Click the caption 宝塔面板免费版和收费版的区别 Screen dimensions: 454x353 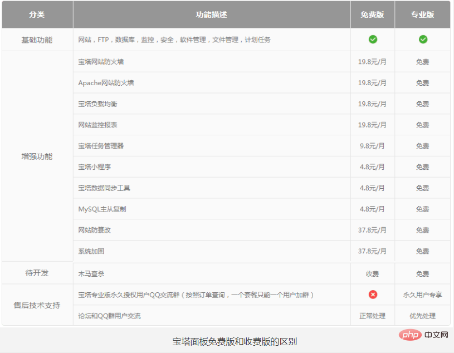point(235,342)
